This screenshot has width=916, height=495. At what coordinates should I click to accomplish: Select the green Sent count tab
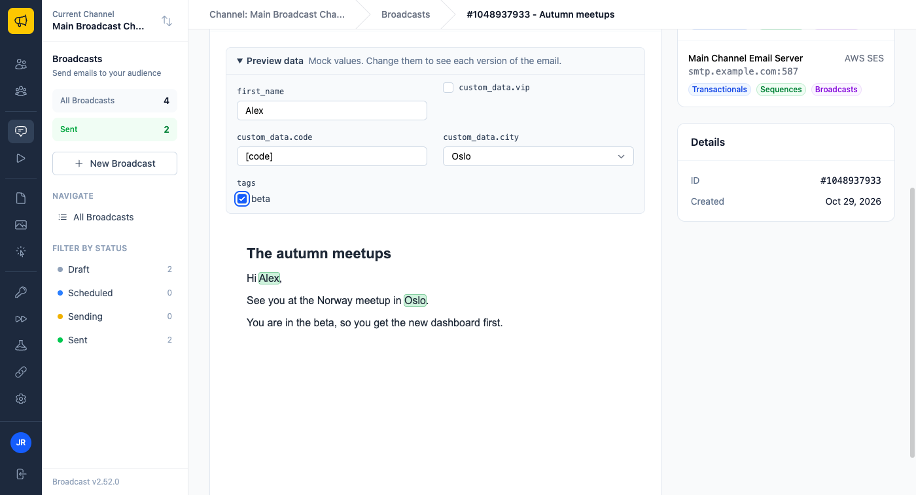pyautogui.click(x=114, y=129)
